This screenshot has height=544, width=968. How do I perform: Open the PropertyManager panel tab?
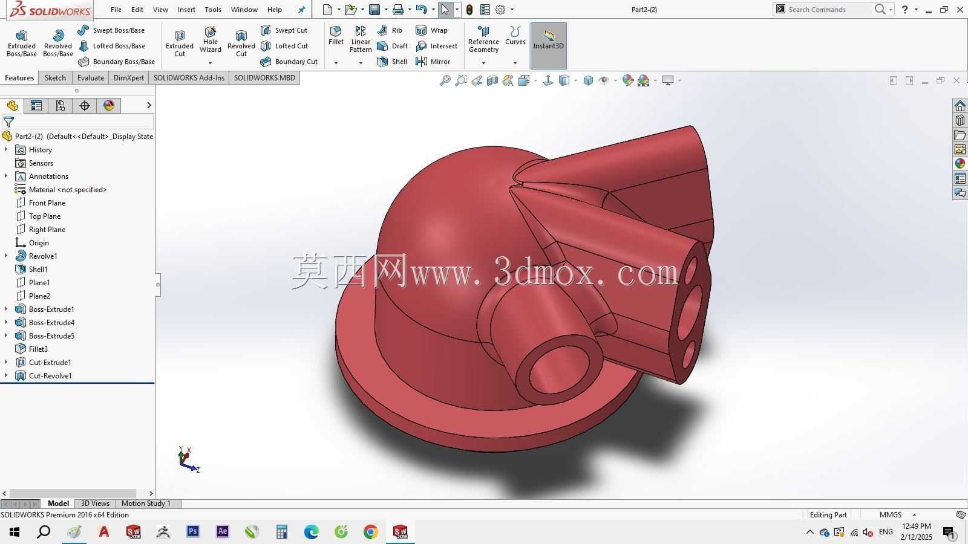coord(36,106)
